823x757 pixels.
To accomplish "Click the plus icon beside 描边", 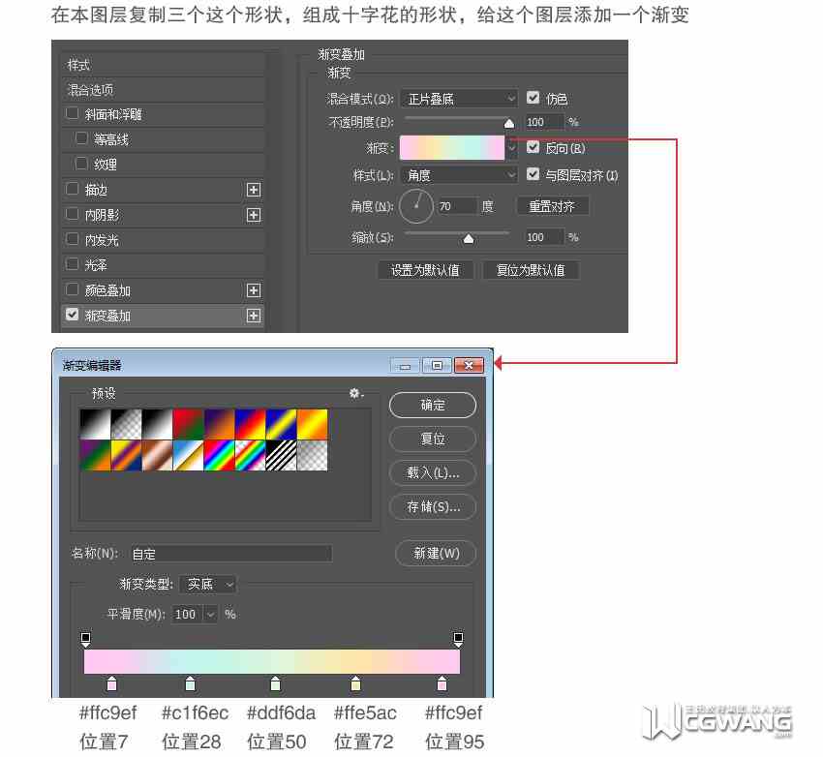I will pyautogui.click(x=254, y=190).
